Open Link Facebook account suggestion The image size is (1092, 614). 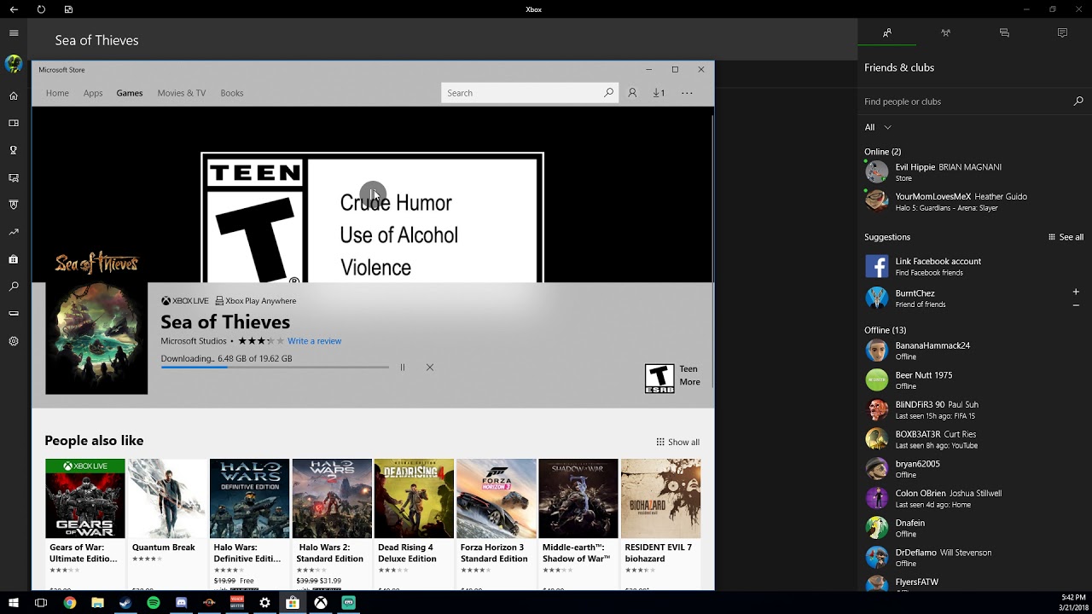coord(973,266)
